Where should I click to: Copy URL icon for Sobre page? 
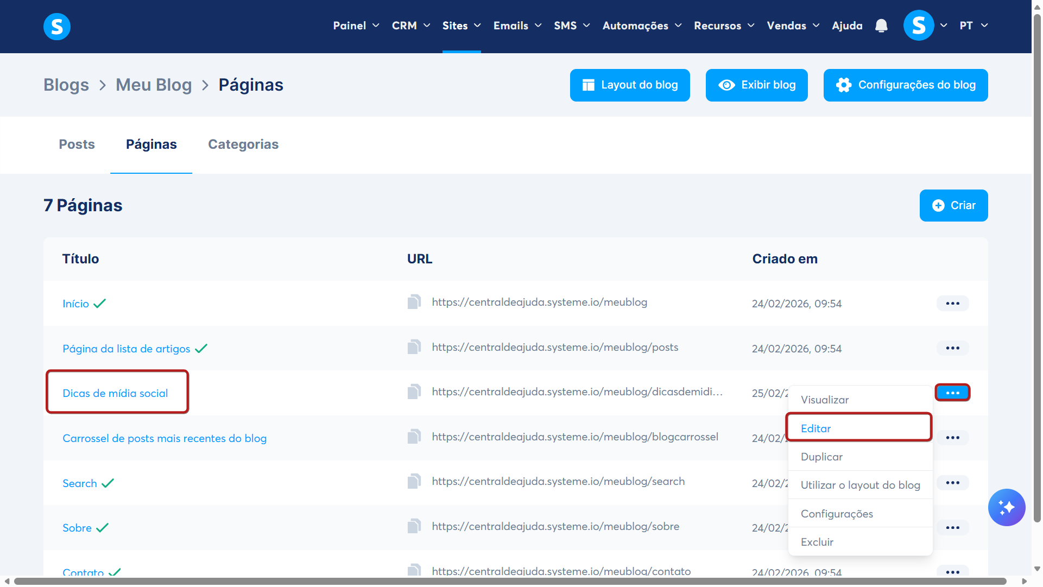point(414,526)
